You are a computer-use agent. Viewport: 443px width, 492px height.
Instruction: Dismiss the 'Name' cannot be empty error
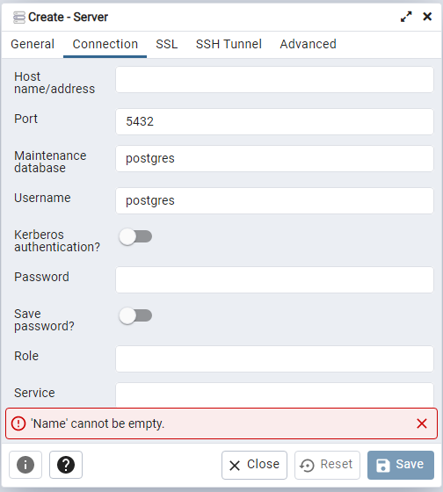[422, 423]
